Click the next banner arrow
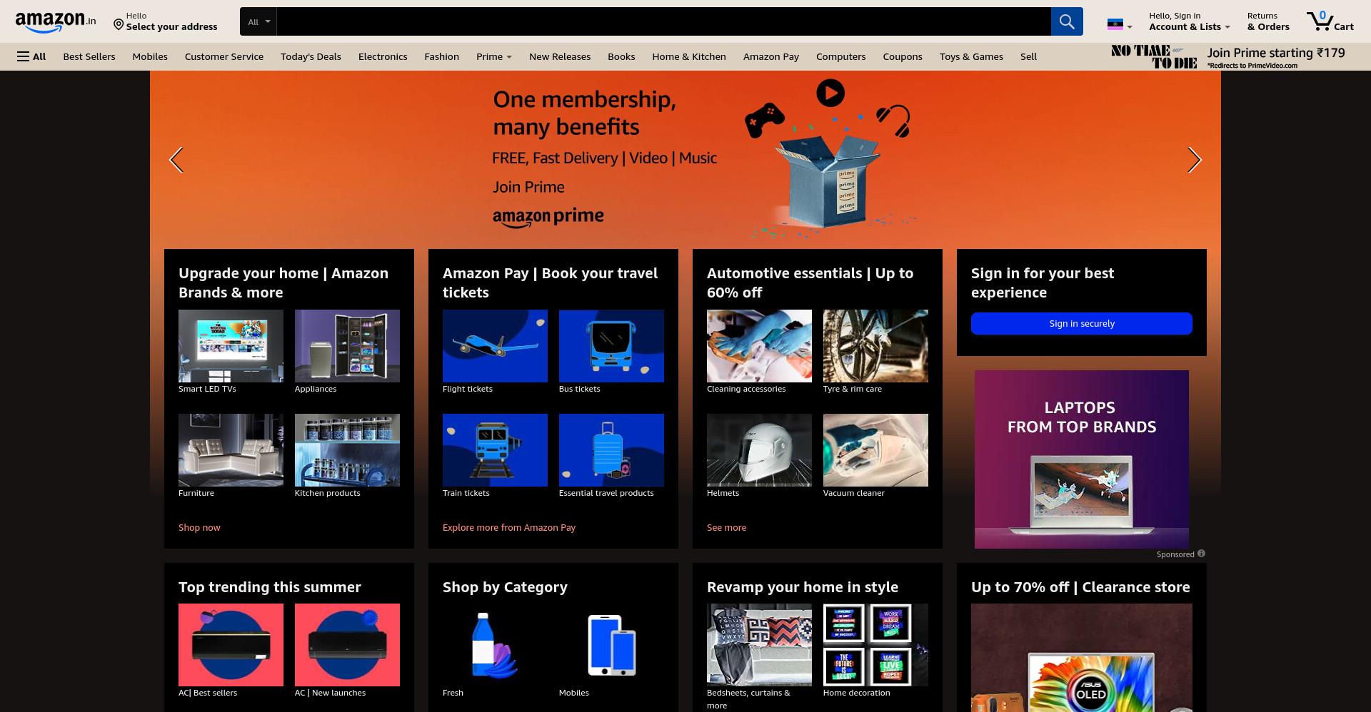 pos(1194,160)
